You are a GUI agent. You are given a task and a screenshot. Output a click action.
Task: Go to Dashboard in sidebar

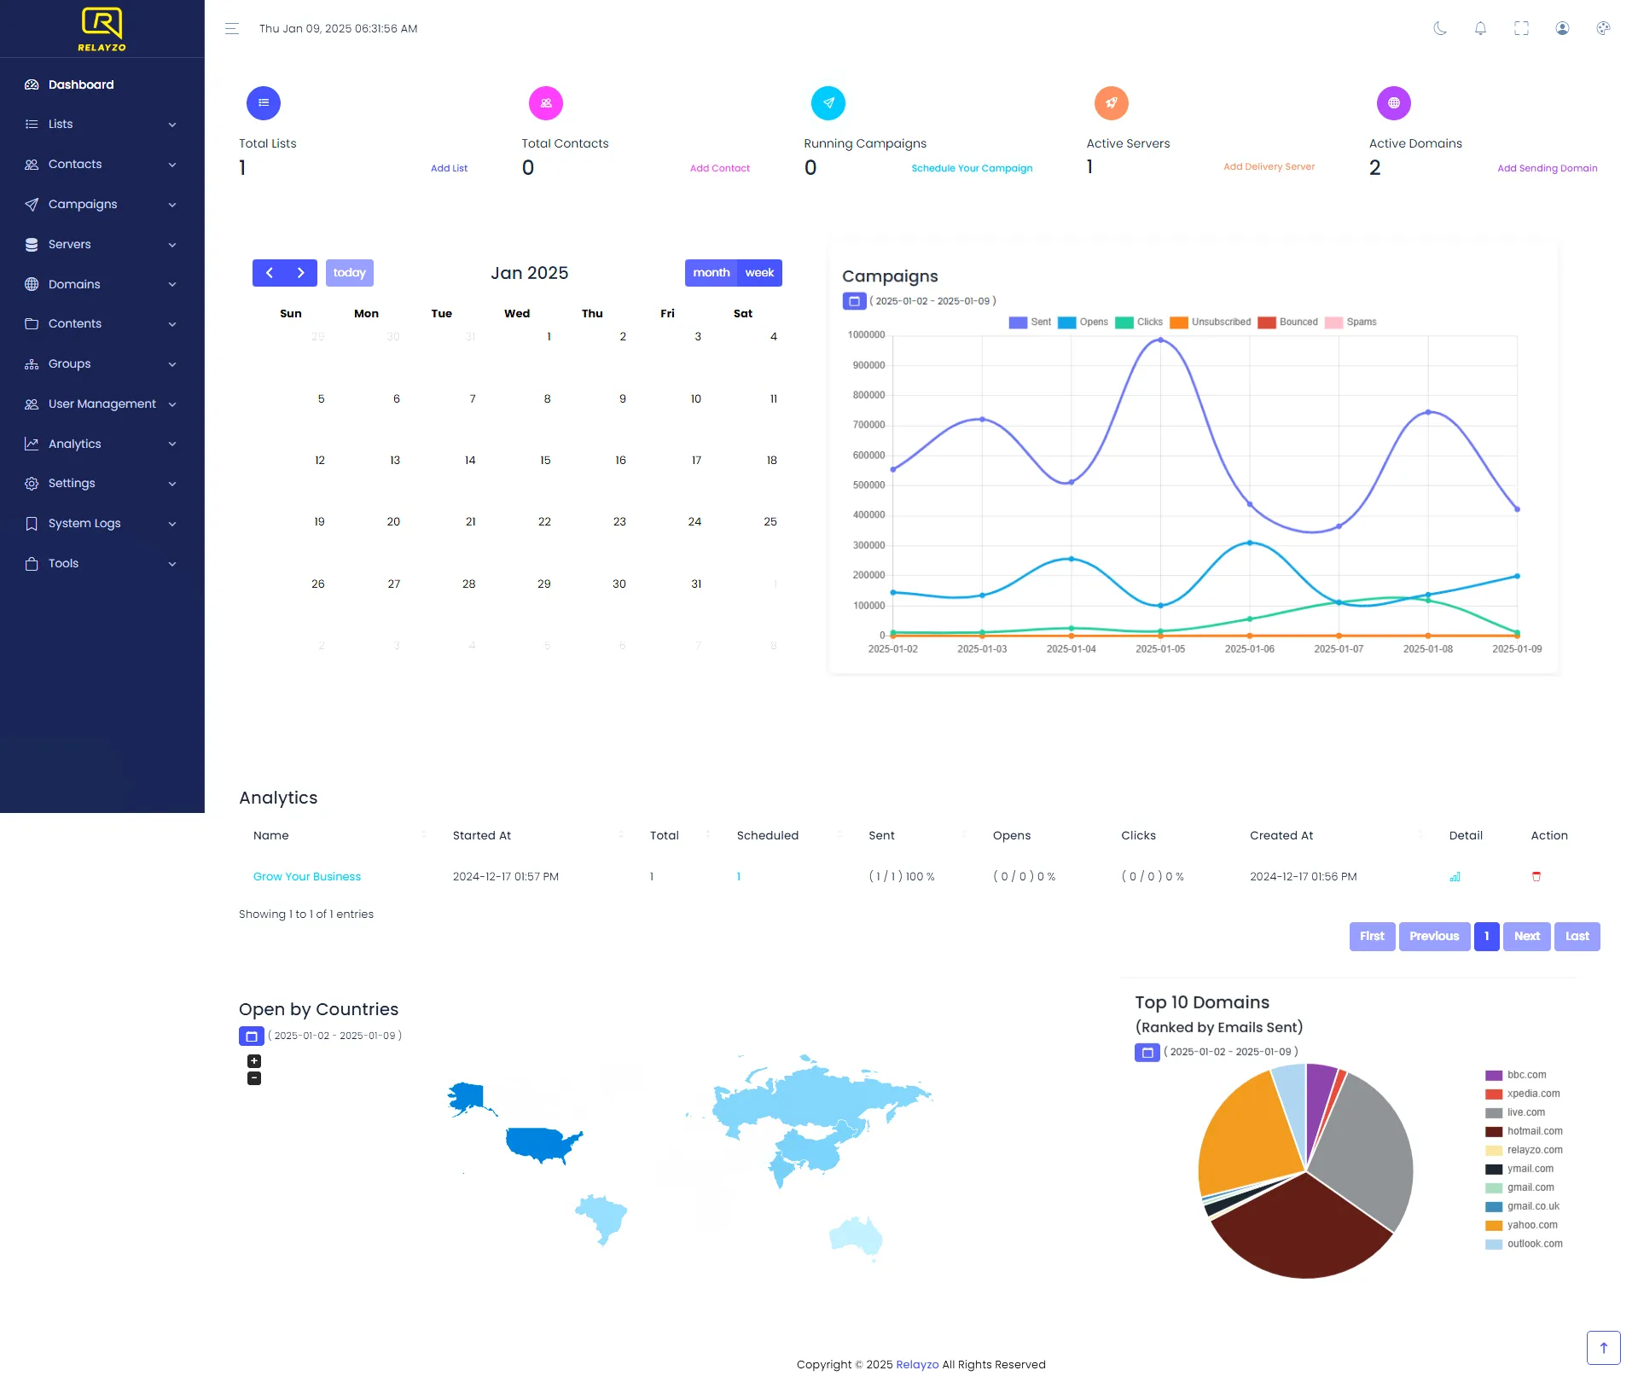[x=81, y=84]
